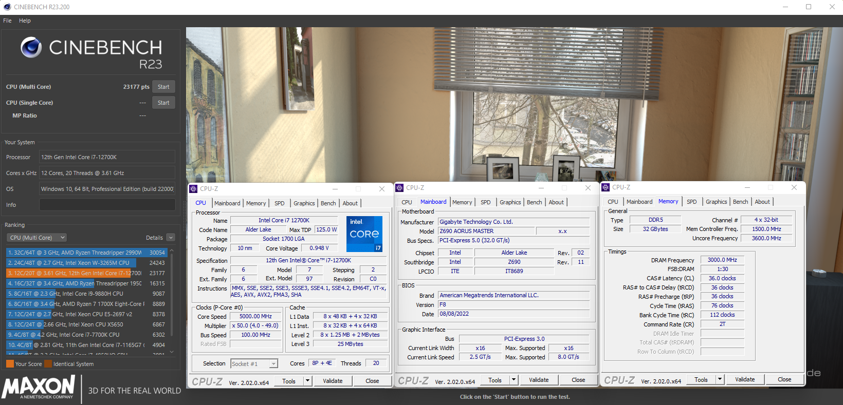The width and height of the screenshot is (843, 405).
Task: Click the Your Score orange legend swatch
Action: coord(10,364)
